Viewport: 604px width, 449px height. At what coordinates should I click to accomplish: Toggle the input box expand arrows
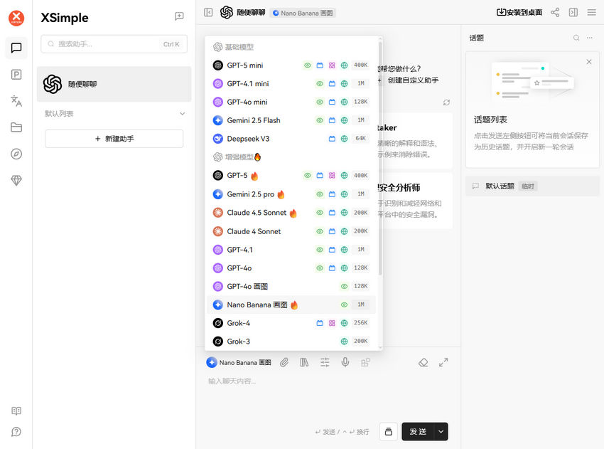coord(443,362)
